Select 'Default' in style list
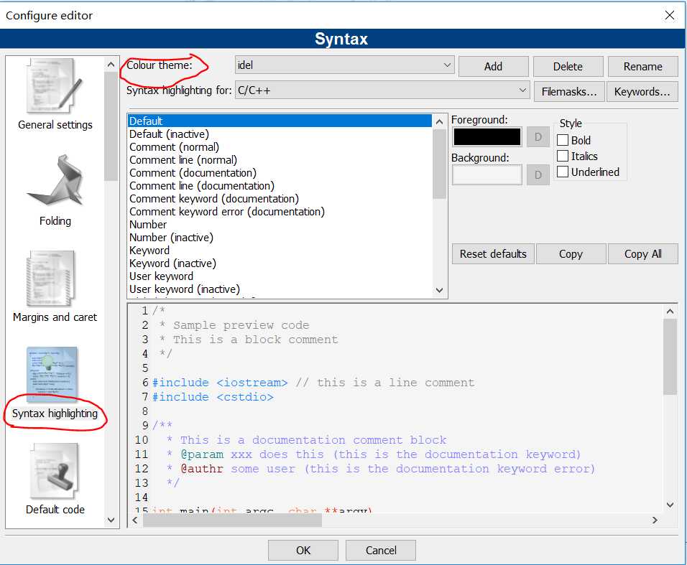This screenshot has height=565, width=687. pyautogui.click(x=280, y=121)
